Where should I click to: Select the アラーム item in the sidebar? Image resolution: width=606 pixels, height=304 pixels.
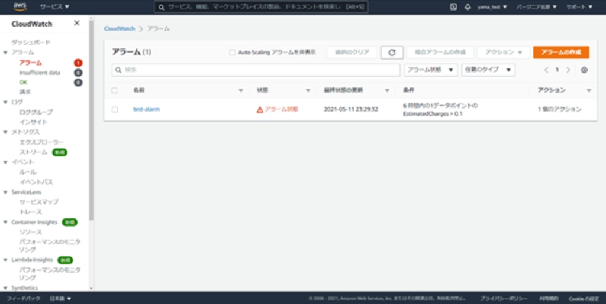pyautogui.click(x=31, y=63)
